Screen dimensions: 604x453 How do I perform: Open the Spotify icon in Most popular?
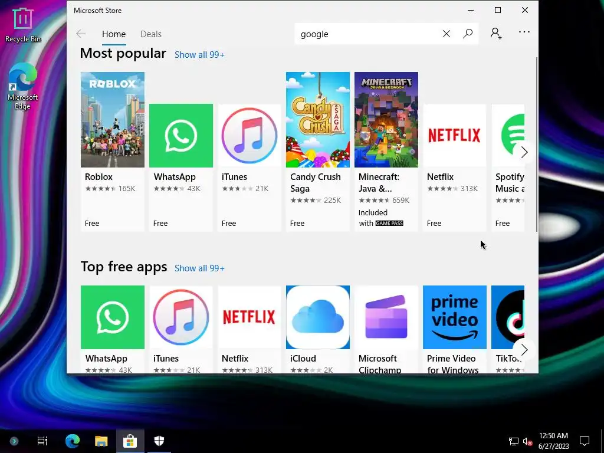508,136
